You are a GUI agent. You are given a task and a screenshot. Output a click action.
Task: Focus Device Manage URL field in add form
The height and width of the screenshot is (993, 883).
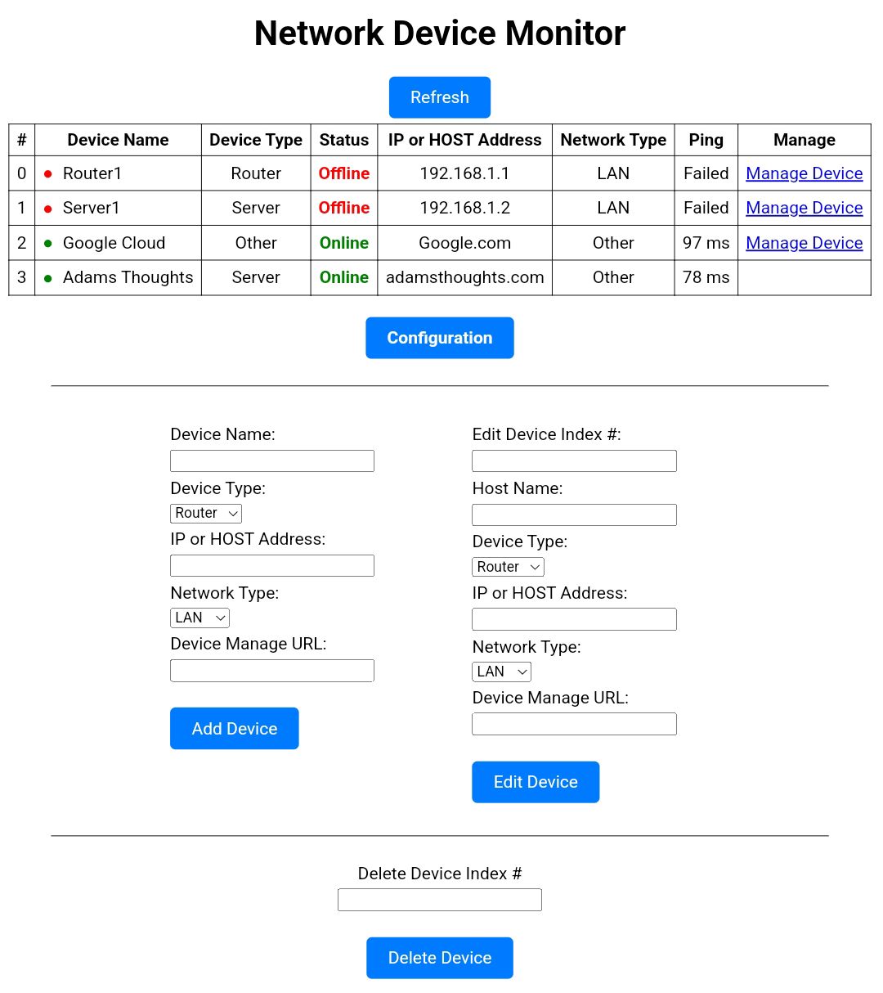[271, 671]
